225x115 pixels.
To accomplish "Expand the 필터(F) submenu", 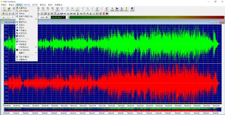I will [27, 19].
